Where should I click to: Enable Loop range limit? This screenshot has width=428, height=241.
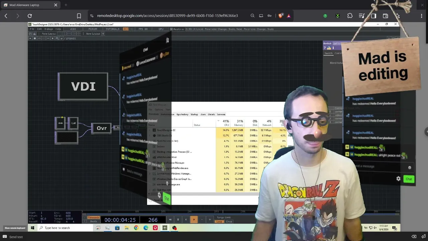pyautogui.click(x=219, y=222)
